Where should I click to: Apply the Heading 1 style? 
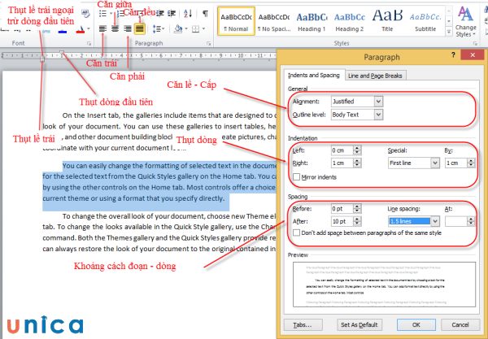312,21
